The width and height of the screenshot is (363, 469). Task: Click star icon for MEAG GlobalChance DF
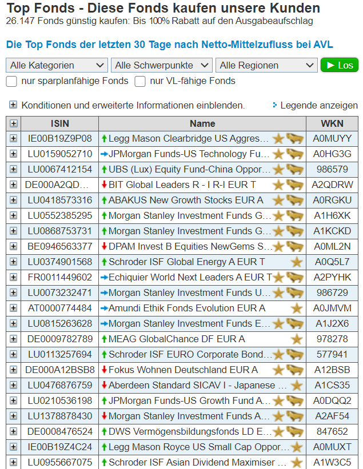coord(297,339)
